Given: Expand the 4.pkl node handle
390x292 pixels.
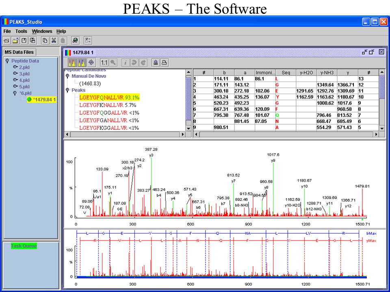Looking at the screenshot, I should (x=15, y=80).
